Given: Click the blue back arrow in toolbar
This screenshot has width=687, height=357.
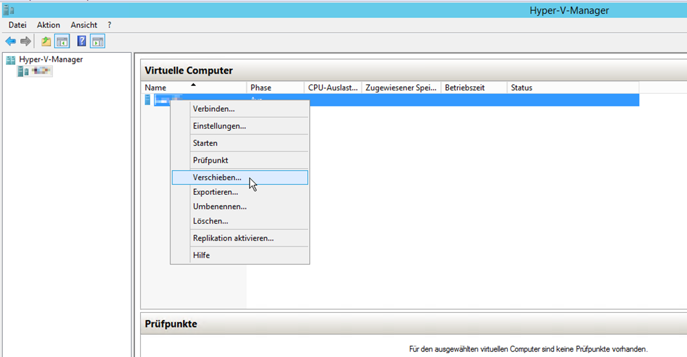Looking at the screenshot, I should tap(11, 42).
